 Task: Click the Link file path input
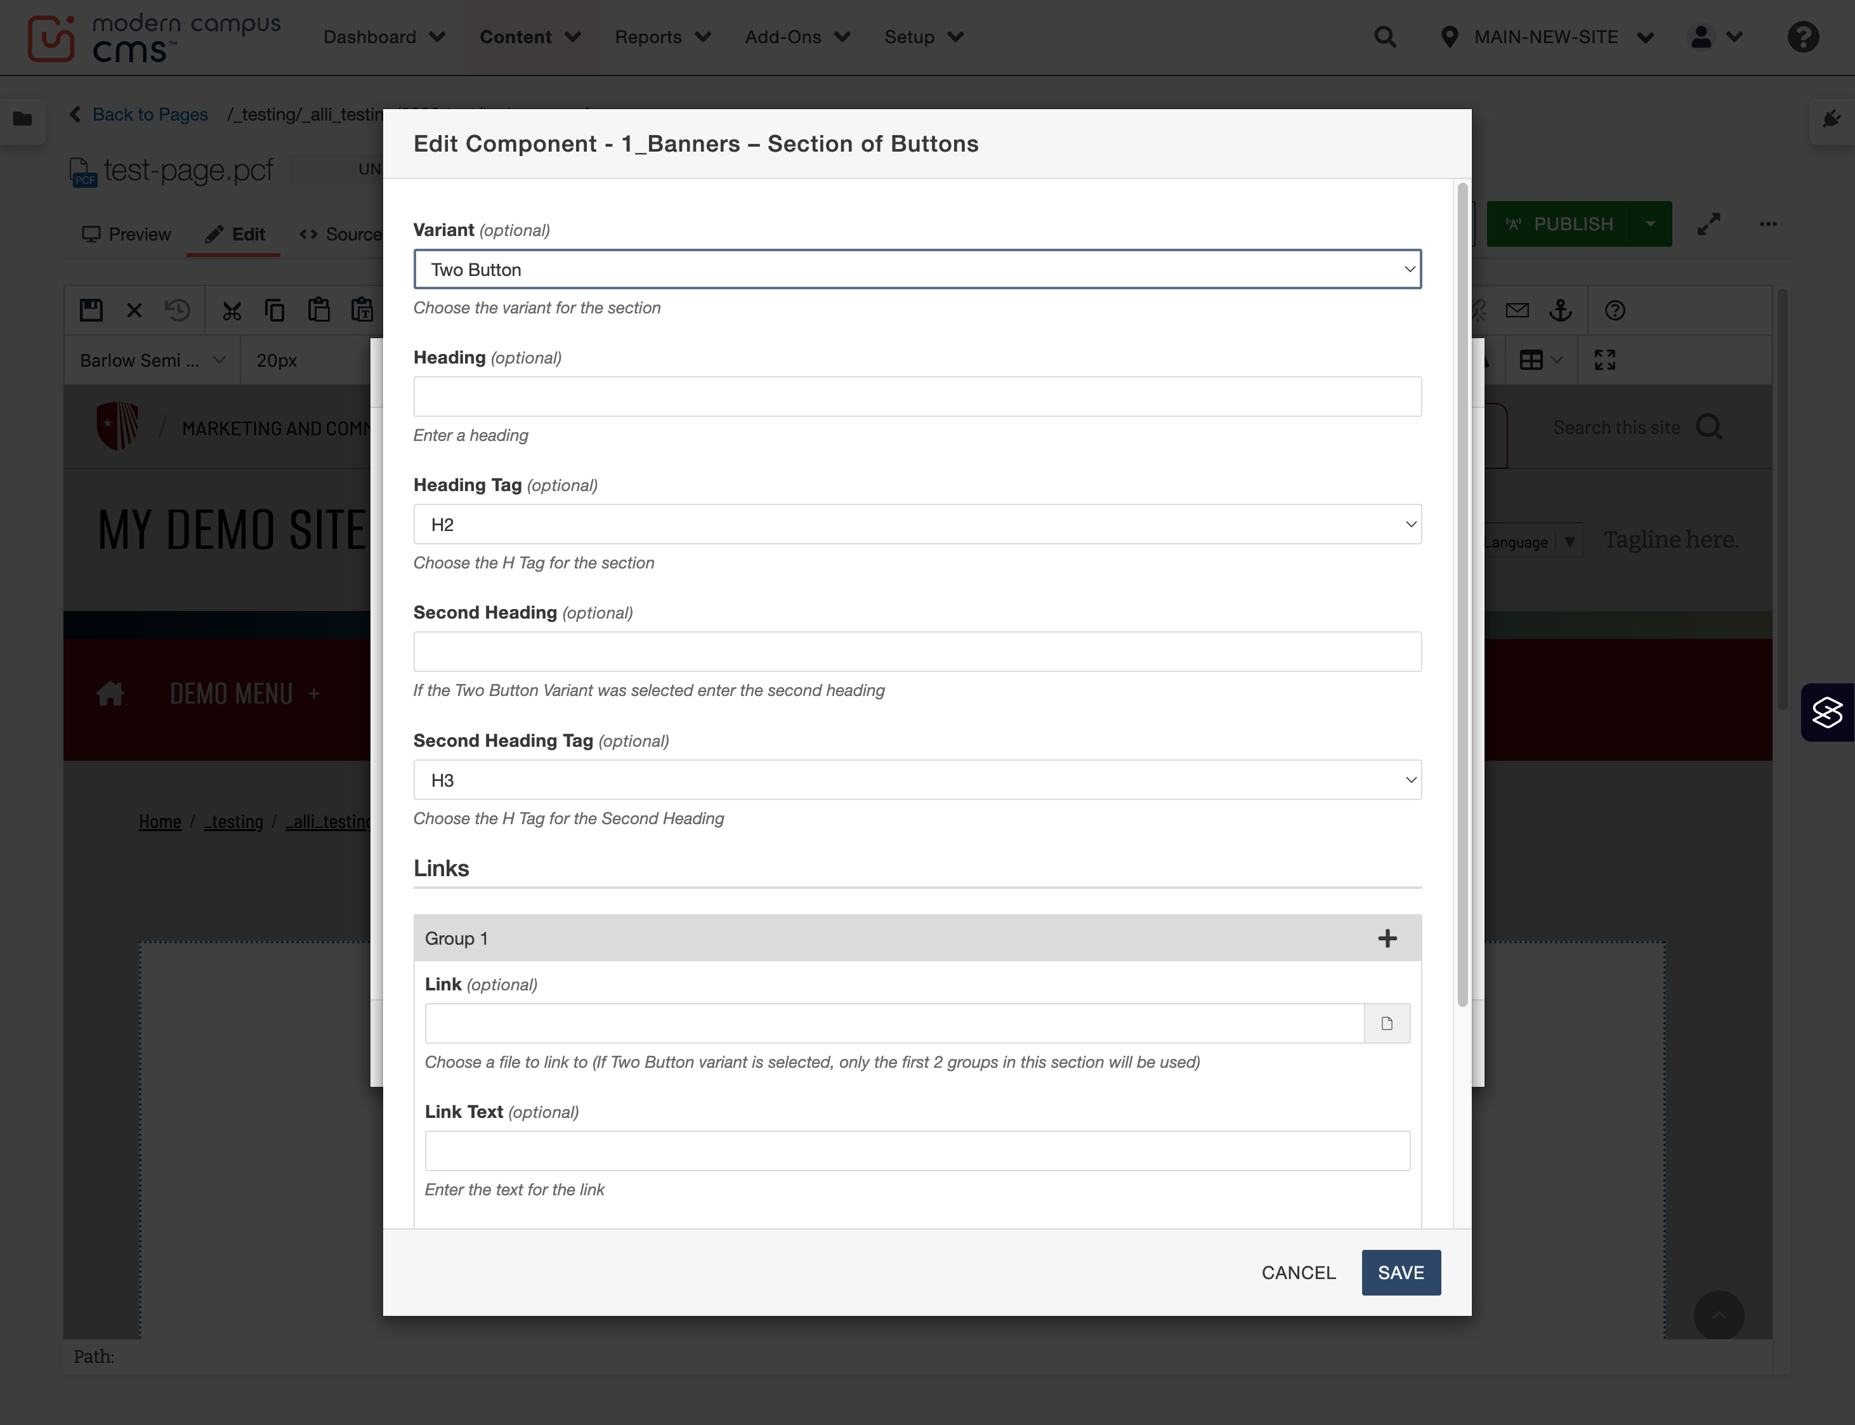894,1023
